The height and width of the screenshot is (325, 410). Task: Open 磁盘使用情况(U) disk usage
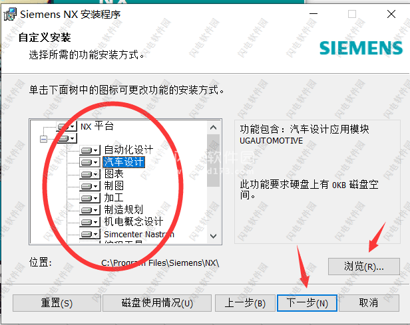tap(157, 303)
